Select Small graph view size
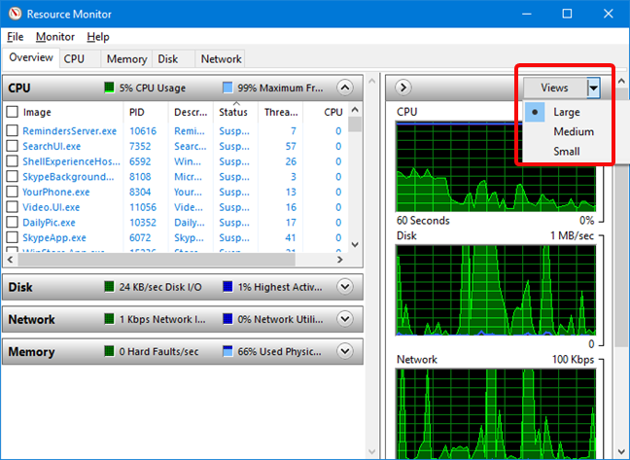The width and height of the screenshot is (630, 460). 566,151
